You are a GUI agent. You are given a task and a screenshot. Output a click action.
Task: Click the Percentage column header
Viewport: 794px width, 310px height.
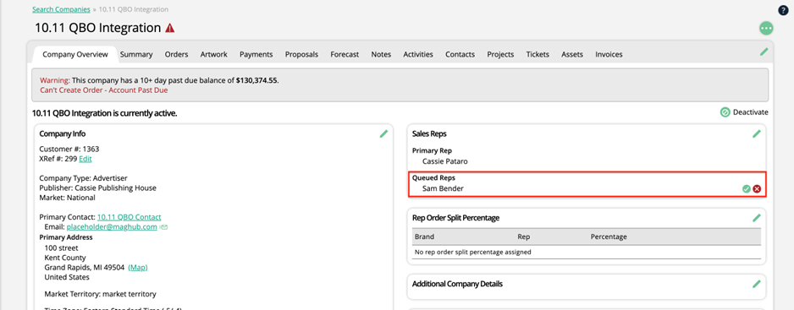[609, 237]
